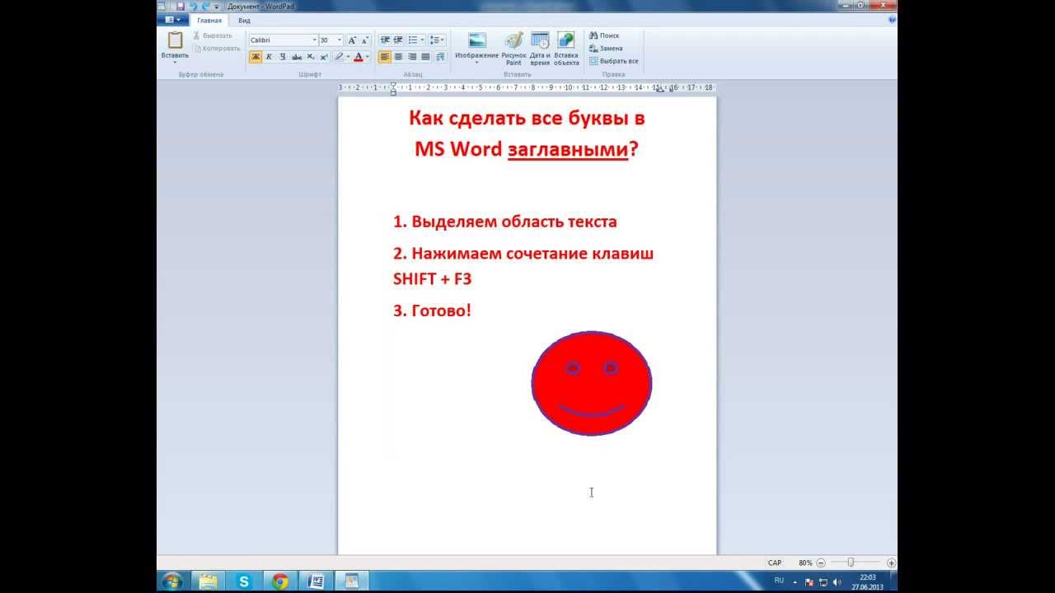This screenshot has width=1055, height=593.
Task: Click the Undo icon in quick access toolbar
Action: tap(192, 6)
